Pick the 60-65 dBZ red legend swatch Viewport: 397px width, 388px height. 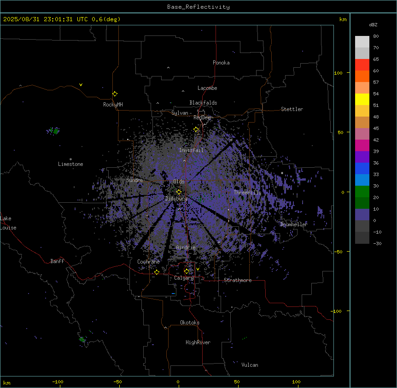tap(362, 65)
